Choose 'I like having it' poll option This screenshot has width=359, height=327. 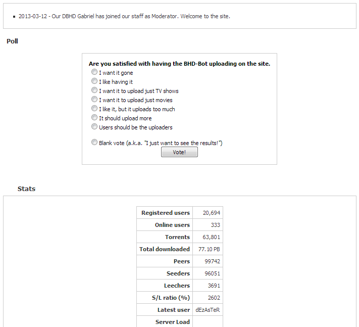[94, 81]
